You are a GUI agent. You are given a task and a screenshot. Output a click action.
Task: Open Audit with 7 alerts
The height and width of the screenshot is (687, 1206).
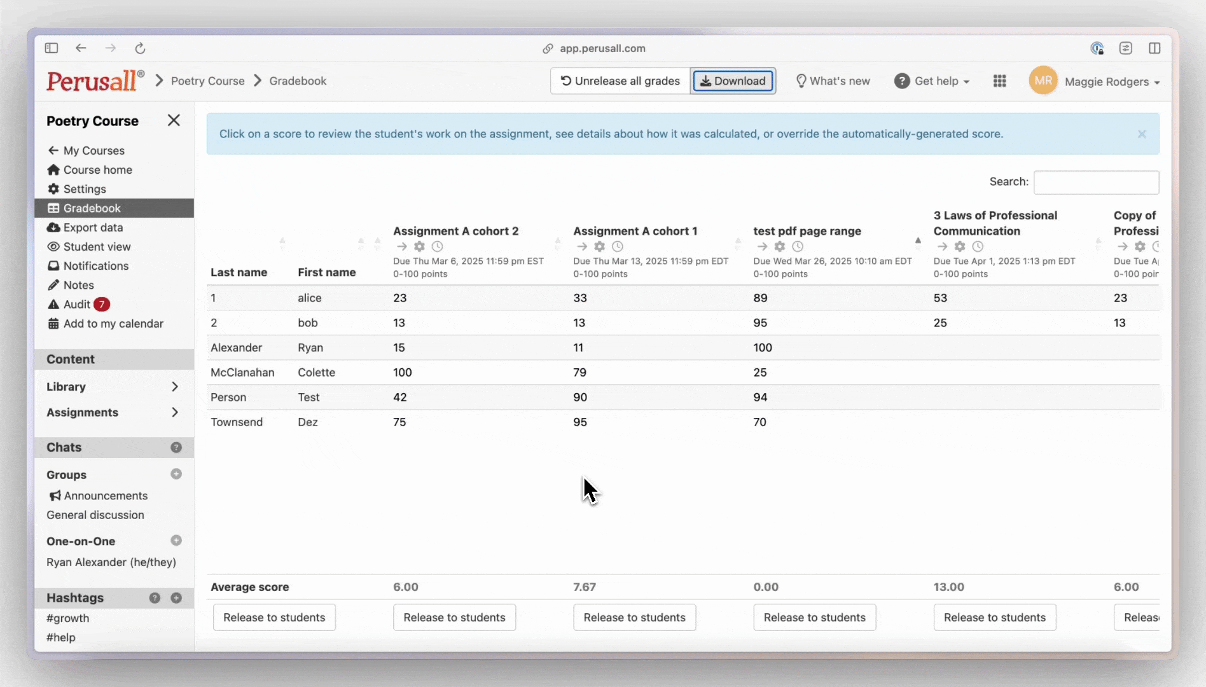[78, 304]
